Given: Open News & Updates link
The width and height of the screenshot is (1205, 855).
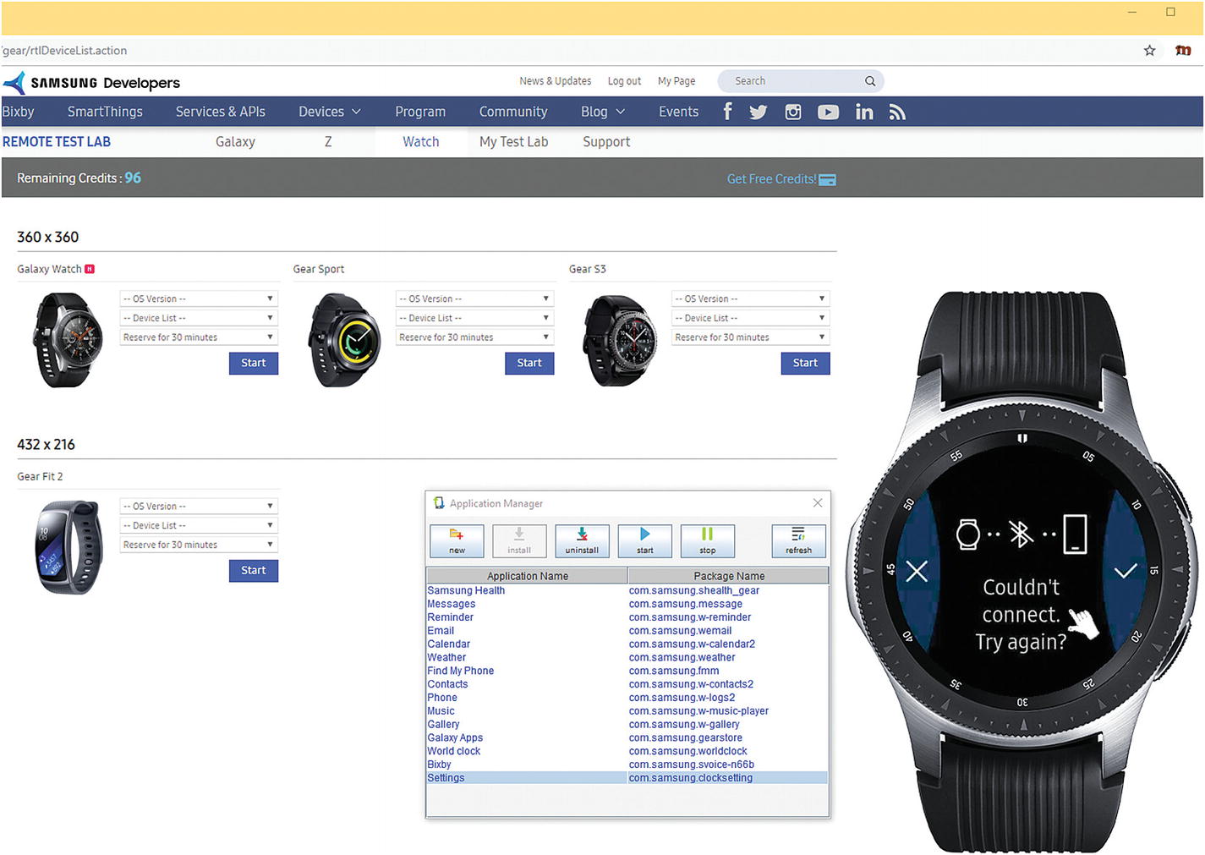Looking at the screenshot, I should tap(556, 81).
